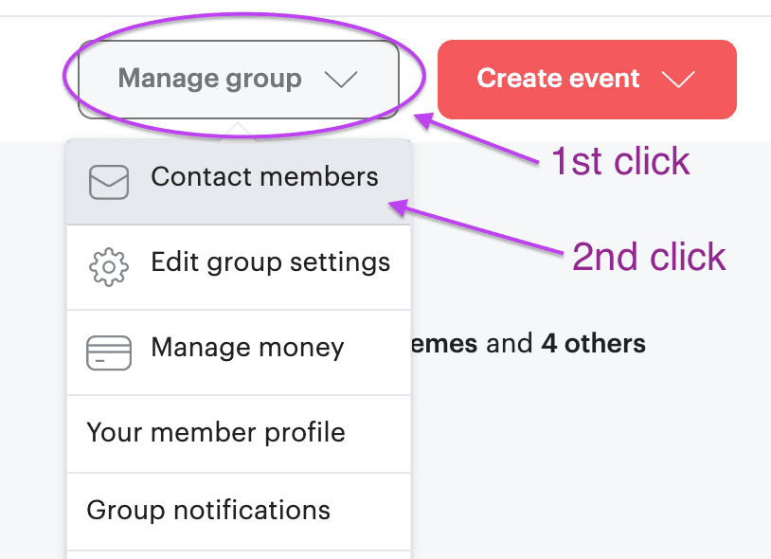The height and width of the screenshot is (559, 771).
Task: Click the chevron on the Create event button
Action: coord(678,80)
